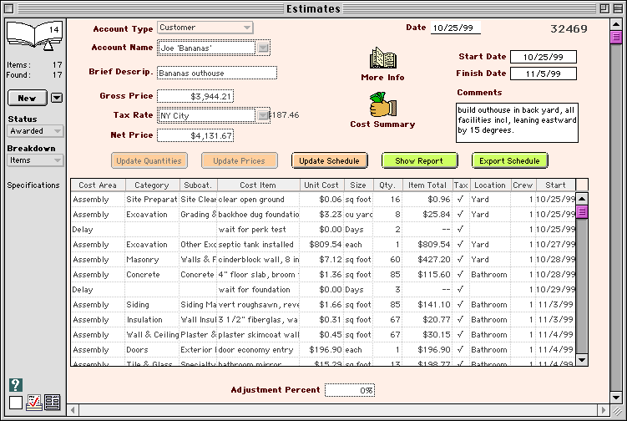This screenshot has height=421, width=627.
Task: Click the checklist icon with red checkmark
Action: [34, 403]
